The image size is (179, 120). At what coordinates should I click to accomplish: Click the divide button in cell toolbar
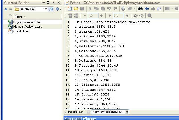click(110, 16)
